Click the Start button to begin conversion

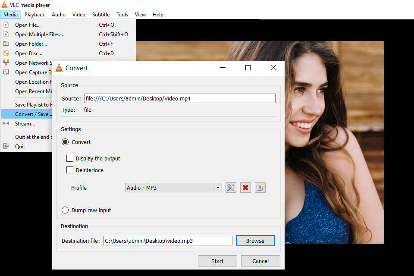(217, 261)
